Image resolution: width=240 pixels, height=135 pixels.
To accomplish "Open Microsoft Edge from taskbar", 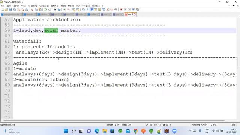I will tap(97, 131).
